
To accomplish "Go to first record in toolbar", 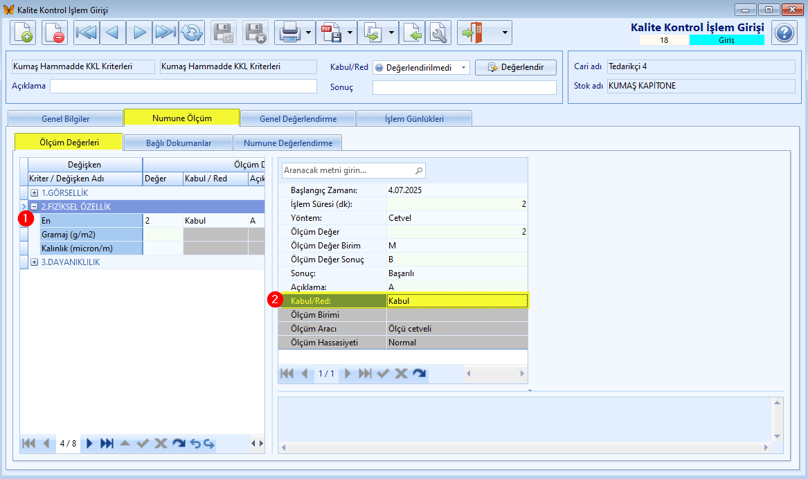I will tap(87, 33).
